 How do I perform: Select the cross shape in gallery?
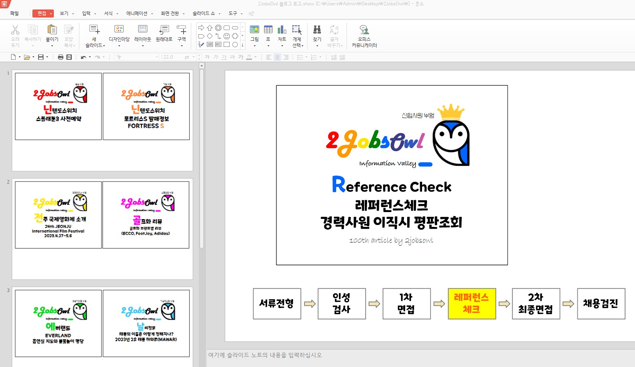(x=235, y=36)
